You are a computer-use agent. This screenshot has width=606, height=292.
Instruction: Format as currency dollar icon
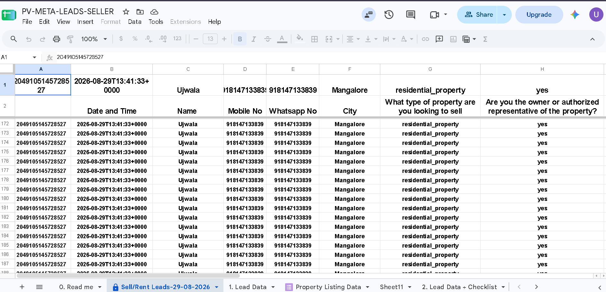pos(121,39)
